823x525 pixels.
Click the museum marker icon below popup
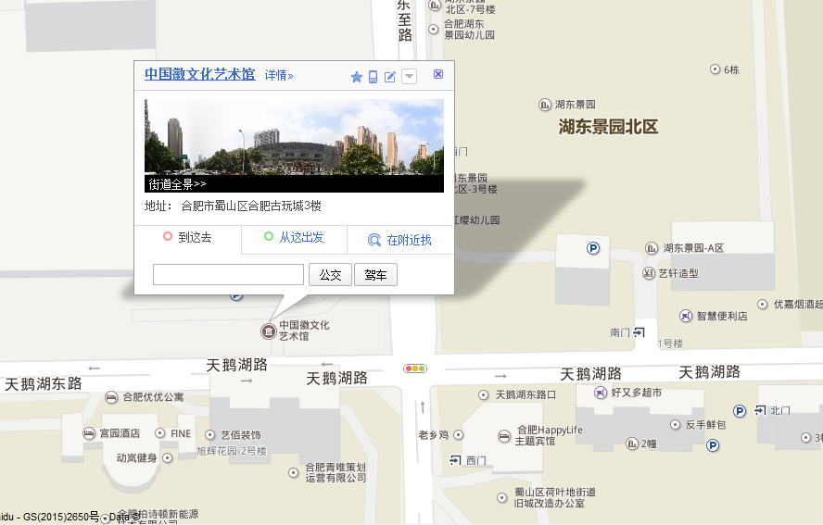click(x=268, y=331)
